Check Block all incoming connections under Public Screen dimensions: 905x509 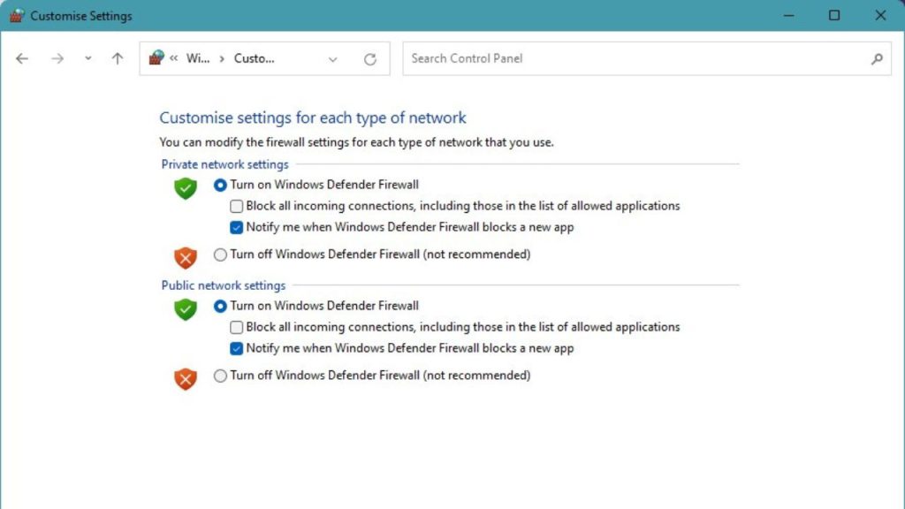236,327
